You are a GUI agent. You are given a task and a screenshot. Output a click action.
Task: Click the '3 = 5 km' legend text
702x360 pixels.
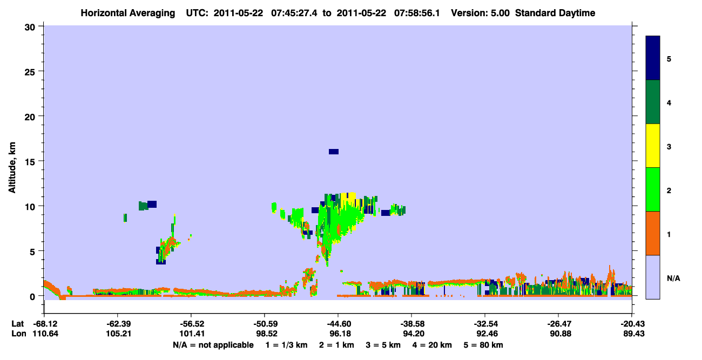(x=383, y=345)
